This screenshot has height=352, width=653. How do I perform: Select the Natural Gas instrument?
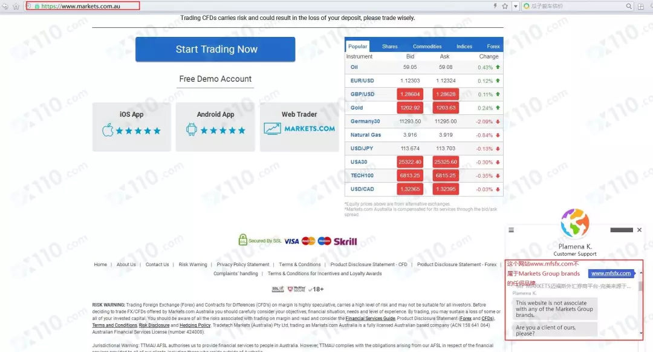(366, 135)
